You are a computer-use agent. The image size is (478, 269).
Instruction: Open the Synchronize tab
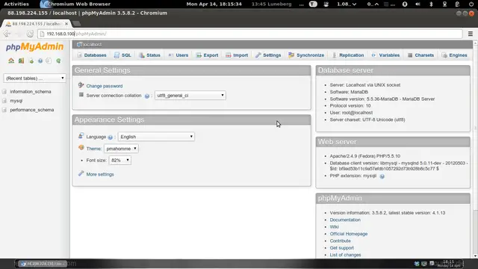306,55
